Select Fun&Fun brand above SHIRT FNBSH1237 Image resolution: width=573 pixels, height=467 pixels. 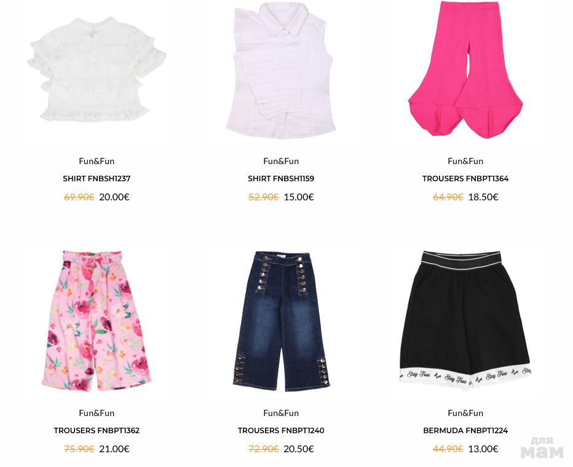point(97,161)
